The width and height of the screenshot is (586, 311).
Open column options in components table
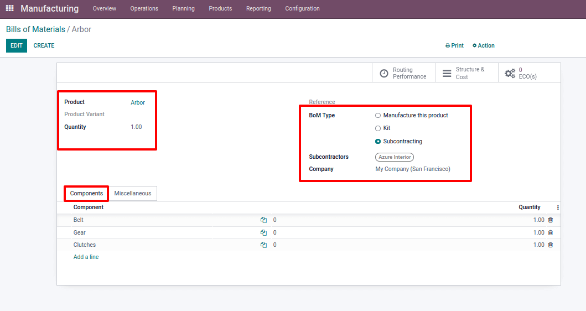coord(557,208)
